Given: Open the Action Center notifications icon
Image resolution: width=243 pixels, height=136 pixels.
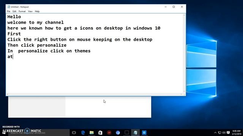Looking at the screenshot, I should [228, 133].
